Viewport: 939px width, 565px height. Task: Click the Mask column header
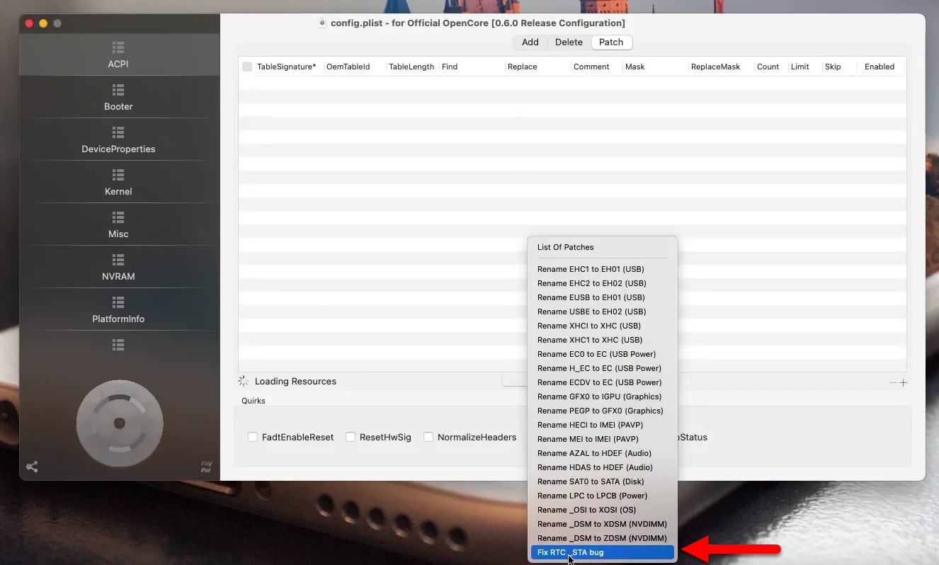635,67
